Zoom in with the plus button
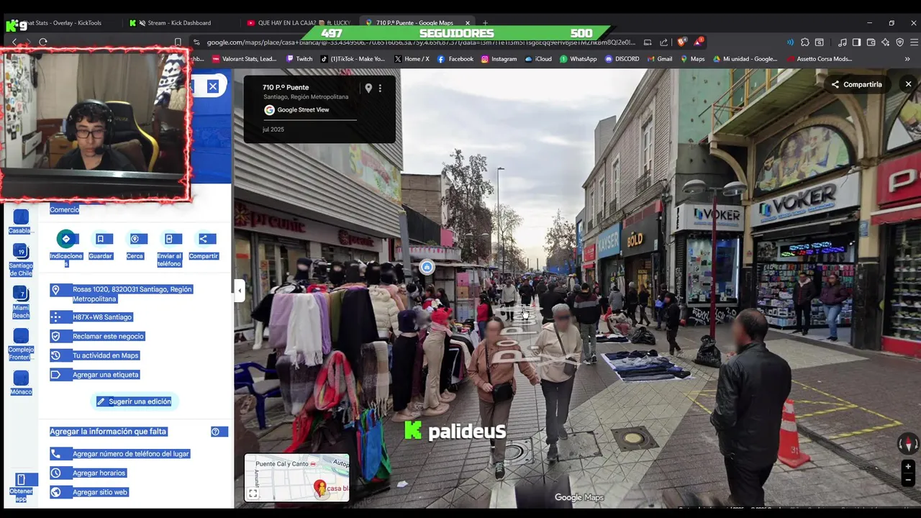Viewport: 921px width, 518px height. [x=908, y=467]
